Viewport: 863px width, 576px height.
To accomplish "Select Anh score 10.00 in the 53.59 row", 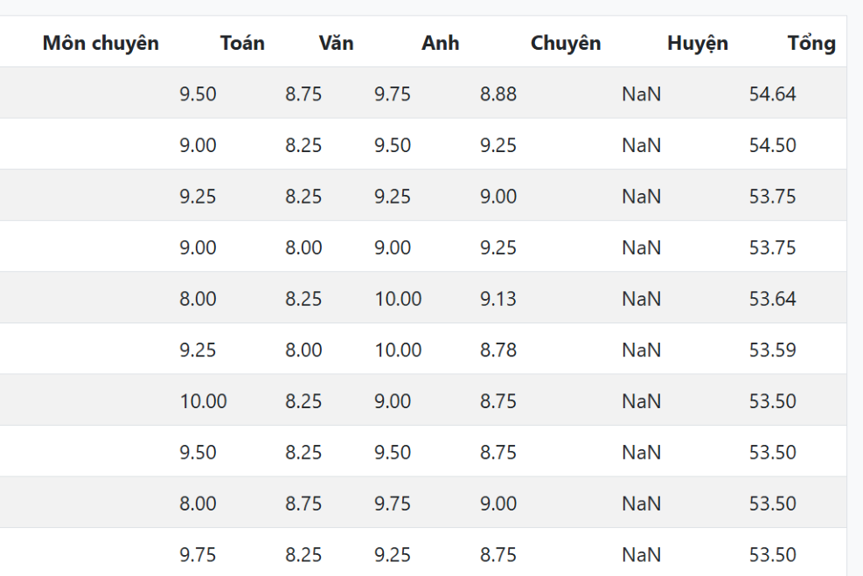I will [x=398, y=350].
